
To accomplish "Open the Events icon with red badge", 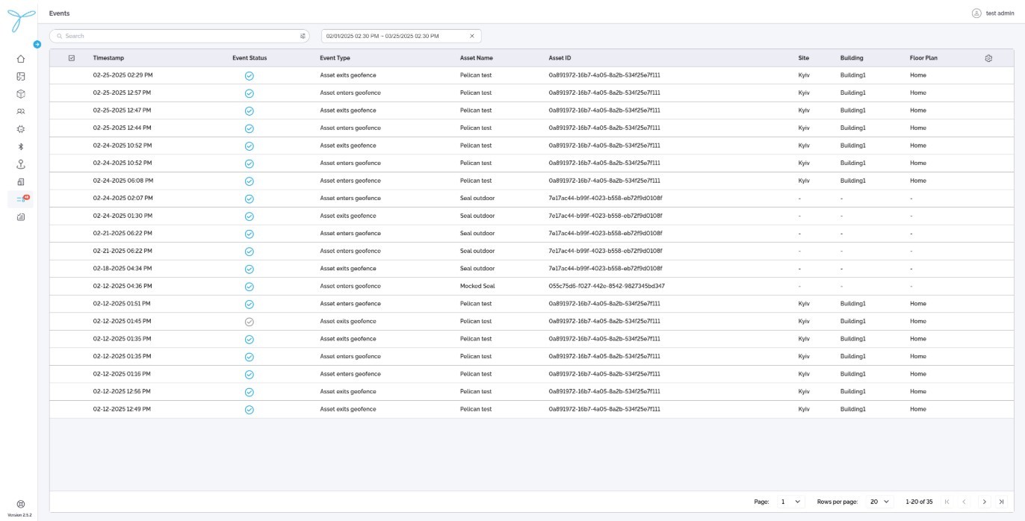I will pos(21,199).
